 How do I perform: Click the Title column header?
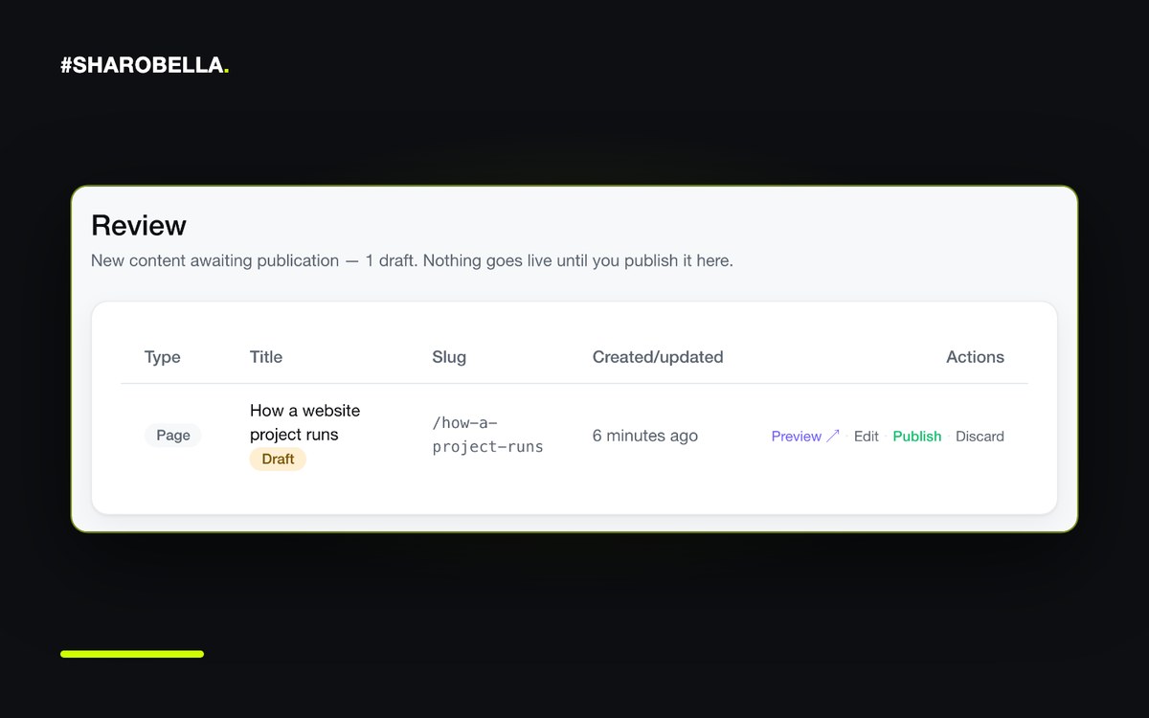[266, 357]
